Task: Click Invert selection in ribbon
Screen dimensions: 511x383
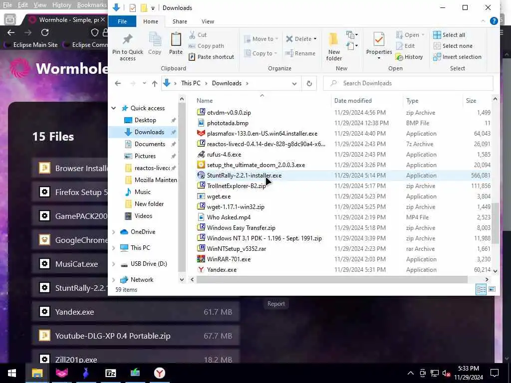Action: 457,57
